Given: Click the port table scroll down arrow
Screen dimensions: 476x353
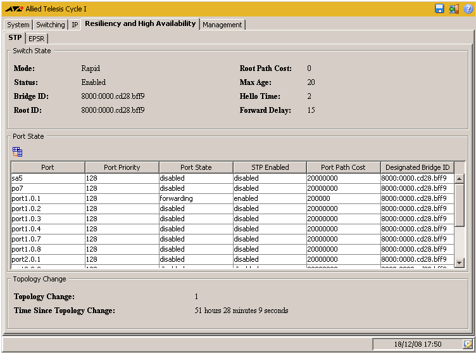Looking at the screenshot, I should [460, 263].
